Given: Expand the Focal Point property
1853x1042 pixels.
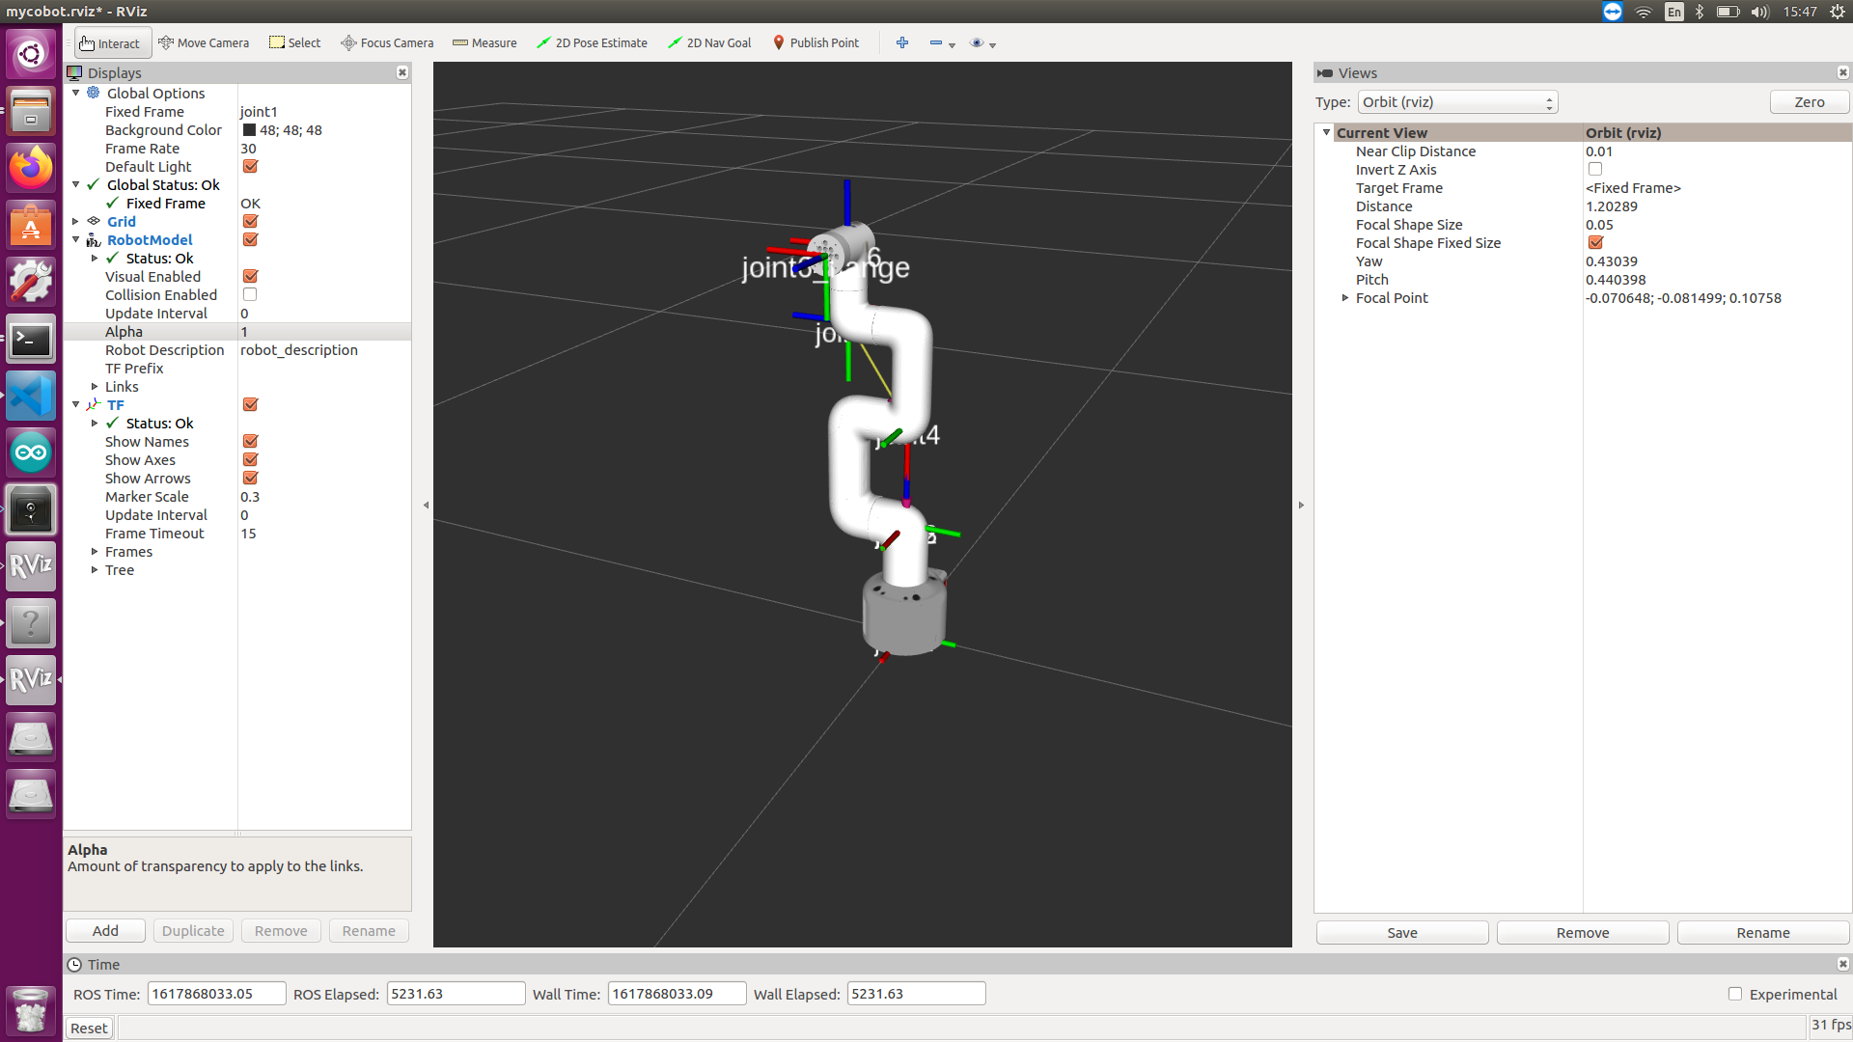Looking at the screenshot, I should 1345,298.
